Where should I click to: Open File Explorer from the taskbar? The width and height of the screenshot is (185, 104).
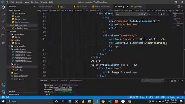click(90, 101)
